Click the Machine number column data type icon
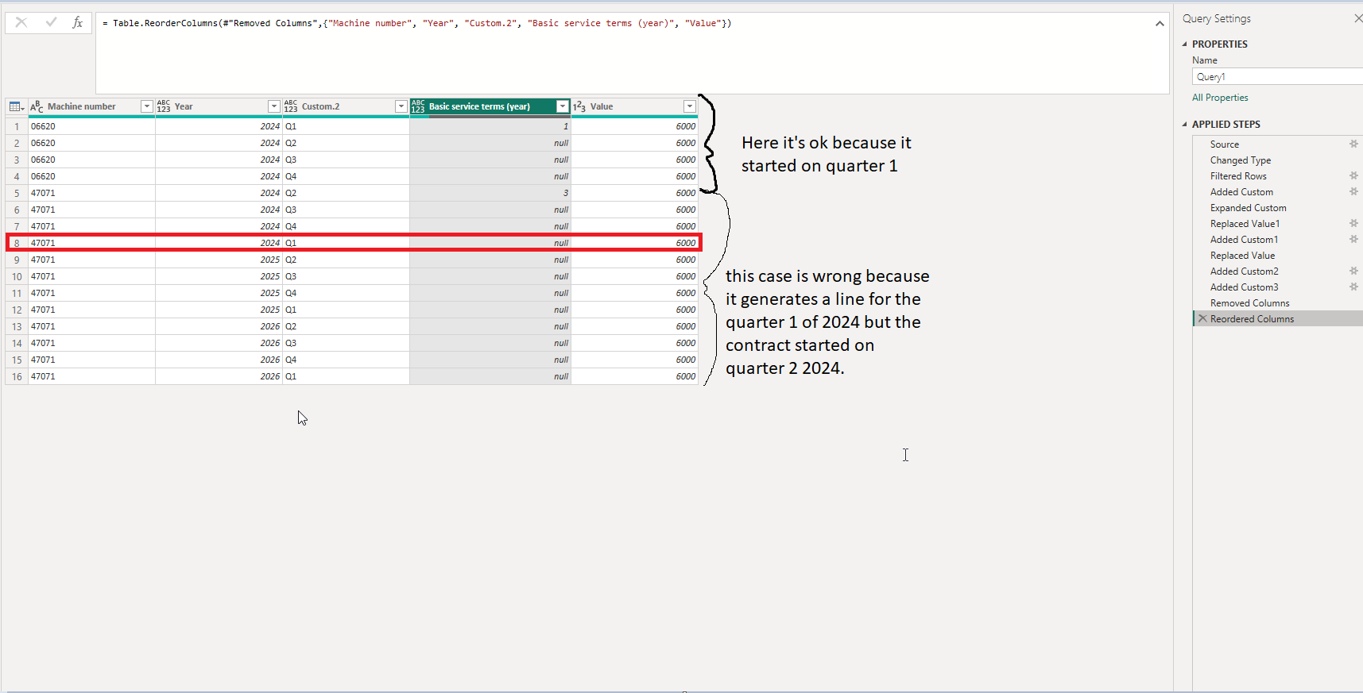Screen dimensions: 1363x693 (37, 106)
